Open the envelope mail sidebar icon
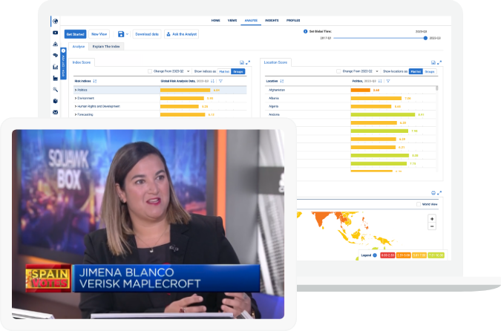501x331 pixels. click(55, 112)
